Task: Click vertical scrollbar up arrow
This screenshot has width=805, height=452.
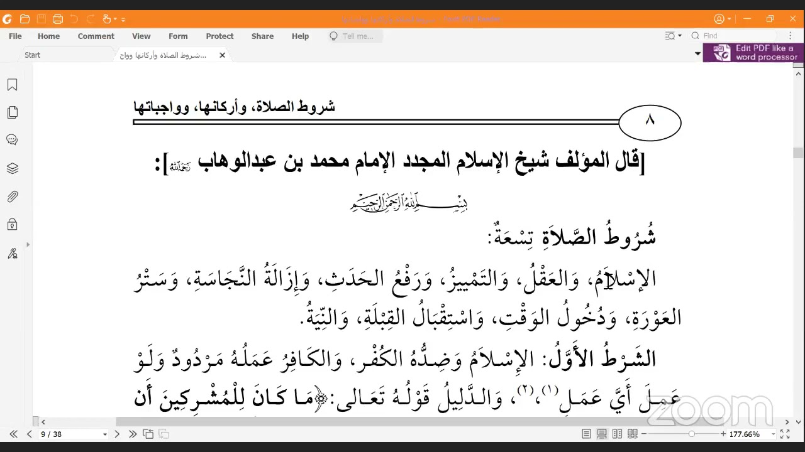Action: tap(798, 75)
